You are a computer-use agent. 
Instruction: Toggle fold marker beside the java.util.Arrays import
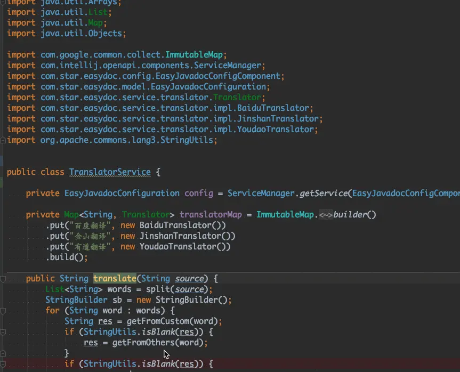[3, 2]
